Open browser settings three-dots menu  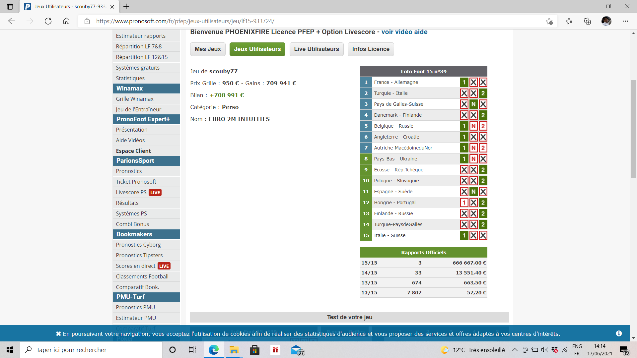click(625, 21)
